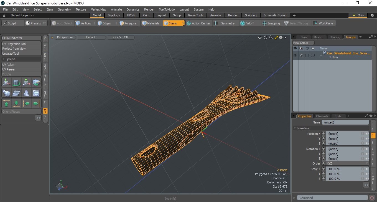Image resolution: width=377 pixels, height=202 pixels.
Task: Click the Action Center button
Action: 198,23
